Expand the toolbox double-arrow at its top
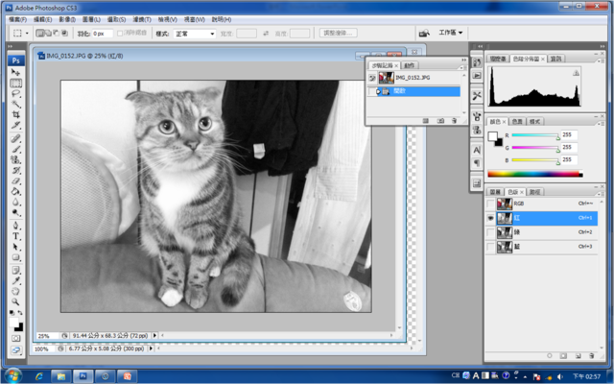 [11, 46]
